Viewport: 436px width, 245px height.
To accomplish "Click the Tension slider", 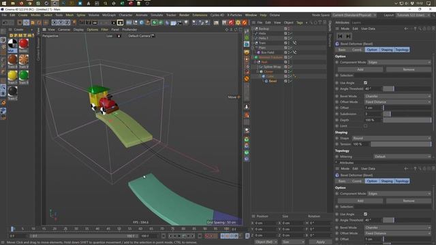I will tap(401, 144).
